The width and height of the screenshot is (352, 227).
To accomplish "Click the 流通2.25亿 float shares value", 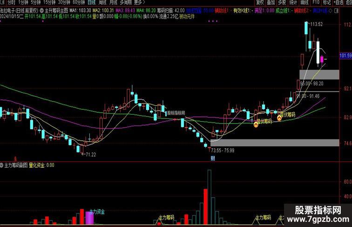I will [169, 17].
